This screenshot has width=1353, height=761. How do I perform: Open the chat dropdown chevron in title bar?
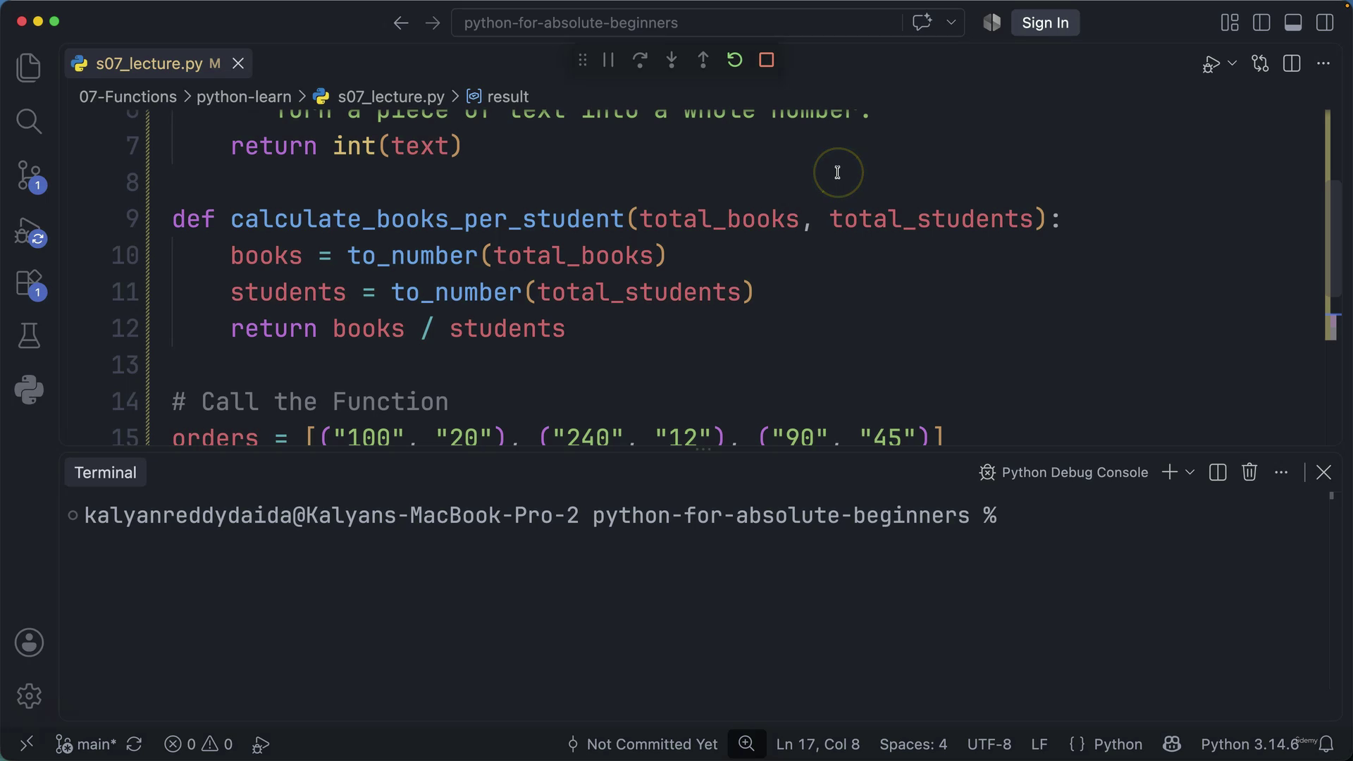(951, 23)
